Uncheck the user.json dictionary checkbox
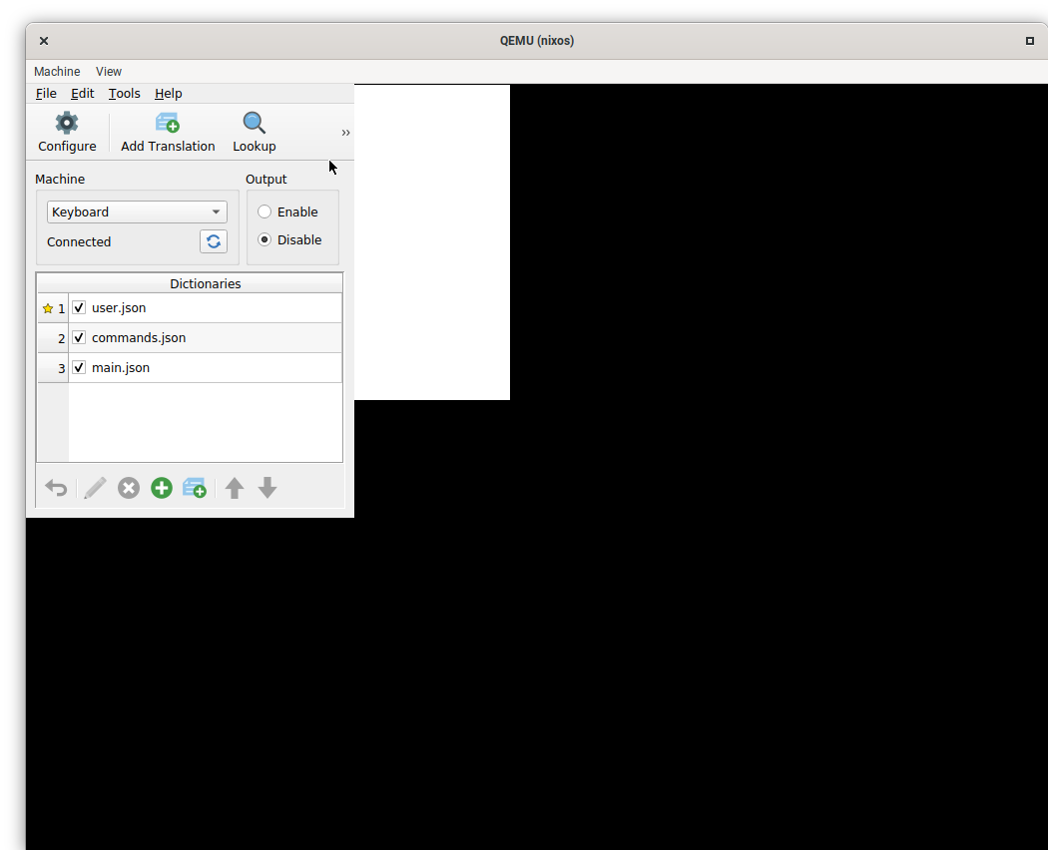 click(79, 308)
